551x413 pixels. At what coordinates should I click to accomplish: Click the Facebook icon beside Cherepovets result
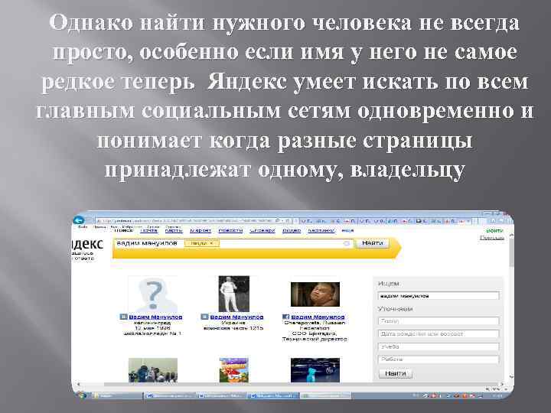(x=285, y=317)
